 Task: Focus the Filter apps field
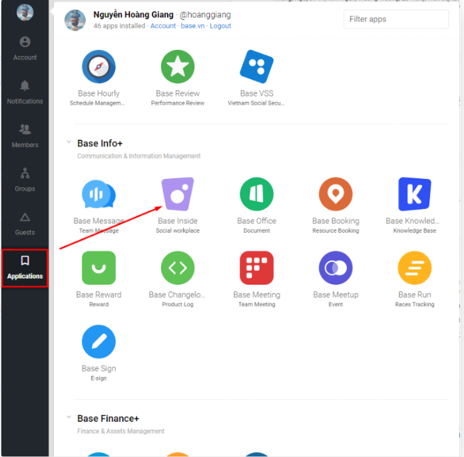pyautogui.click(x=396, y=19)
